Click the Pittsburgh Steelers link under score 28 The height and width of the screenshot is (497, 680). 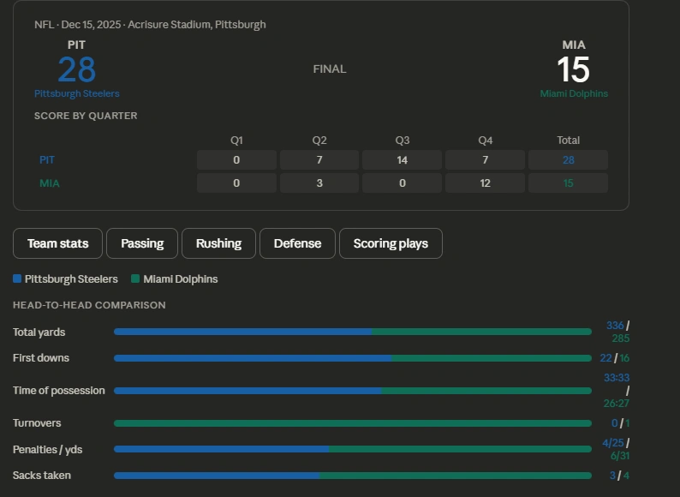77,93
